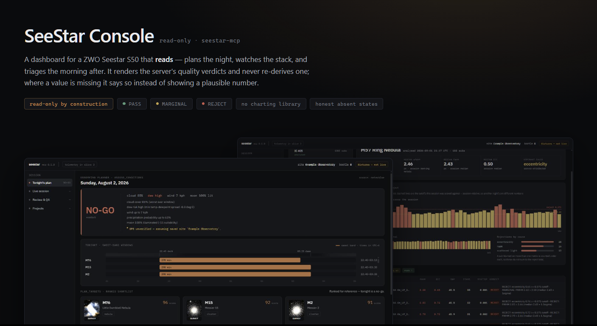Click the 'moon 100% lit' condition chip
597x326 pixels.
(202, 196)
